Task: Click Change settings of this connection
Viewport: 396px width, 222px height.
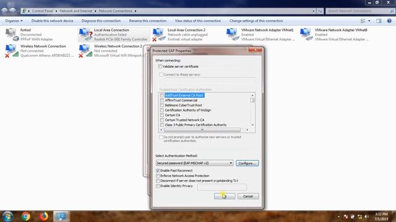Action: pos(256,21)
